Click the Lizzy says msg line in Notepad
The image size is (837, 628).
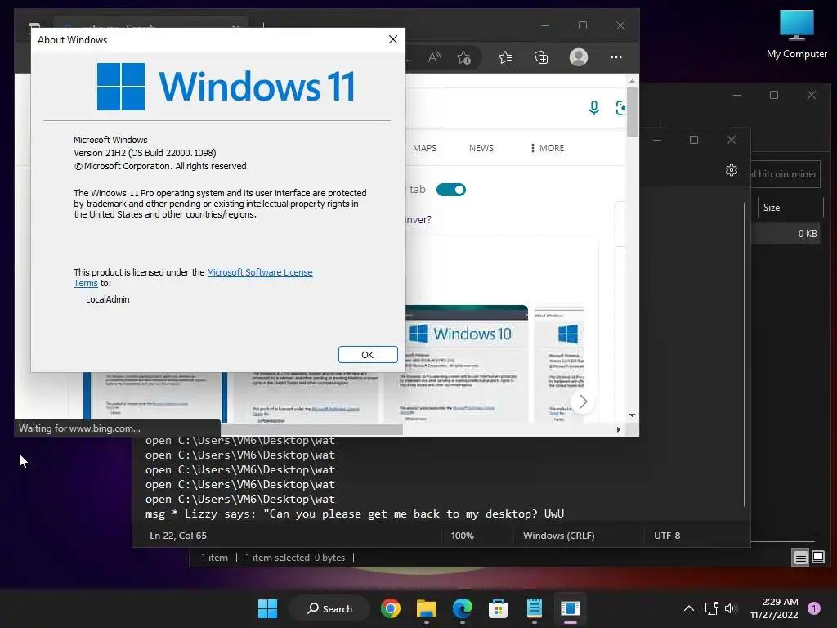(355, 514)
